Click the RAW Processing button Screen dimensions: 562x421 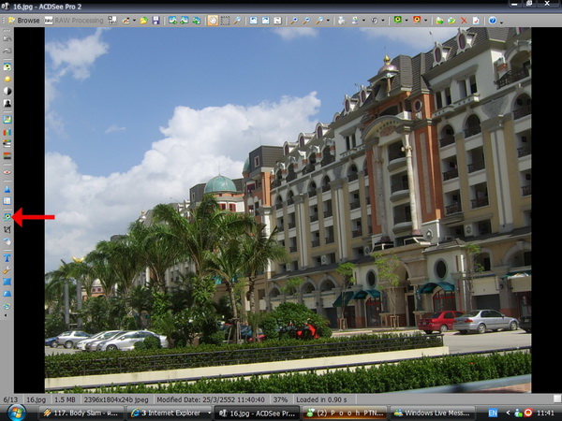click(80, 20)
